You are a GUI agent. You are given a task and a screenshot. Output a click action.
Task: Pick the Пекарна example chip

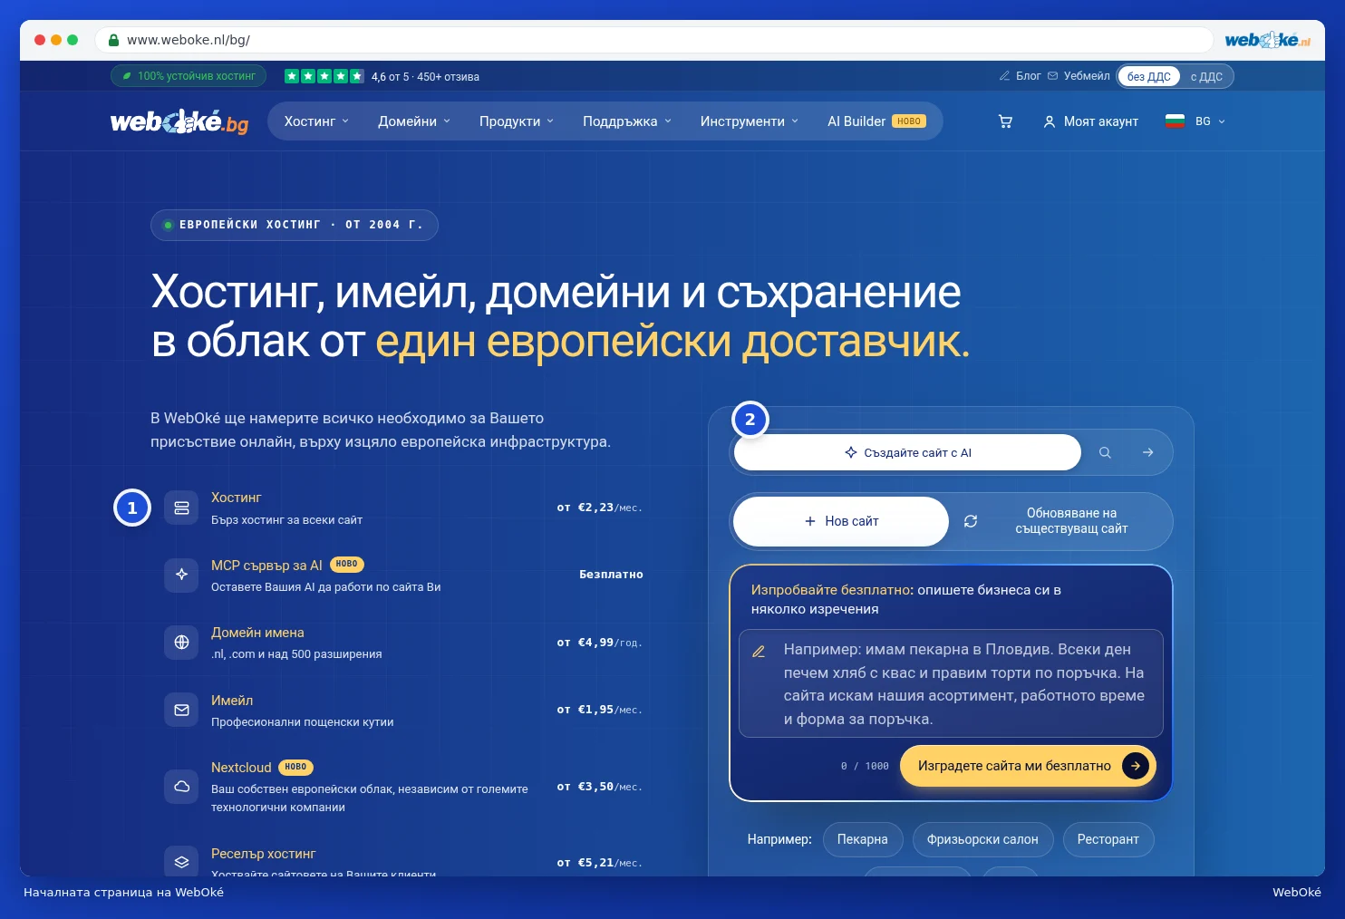(x=863, y=839)
